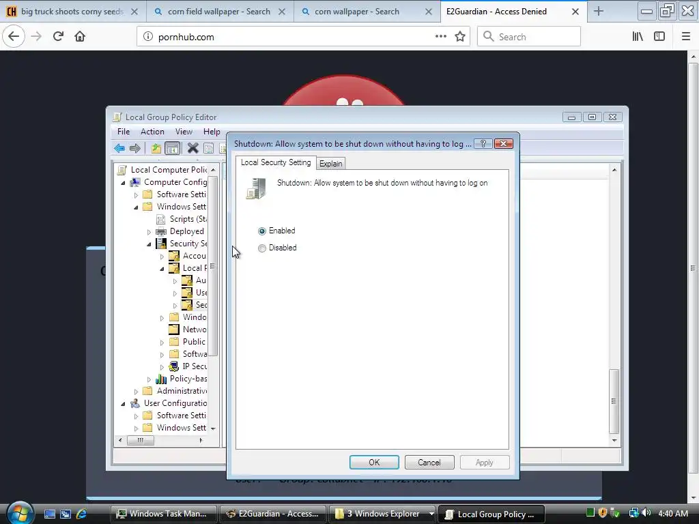Click horizontal scrollbar thumb in tree pane
The image size is (699, 524).
point(141,440)
